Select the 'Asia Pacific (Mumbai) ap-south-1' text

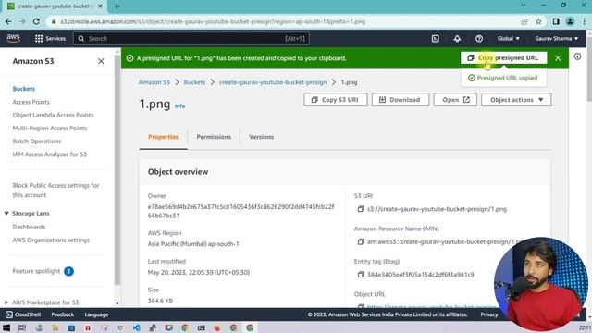(x=193, y=244)
